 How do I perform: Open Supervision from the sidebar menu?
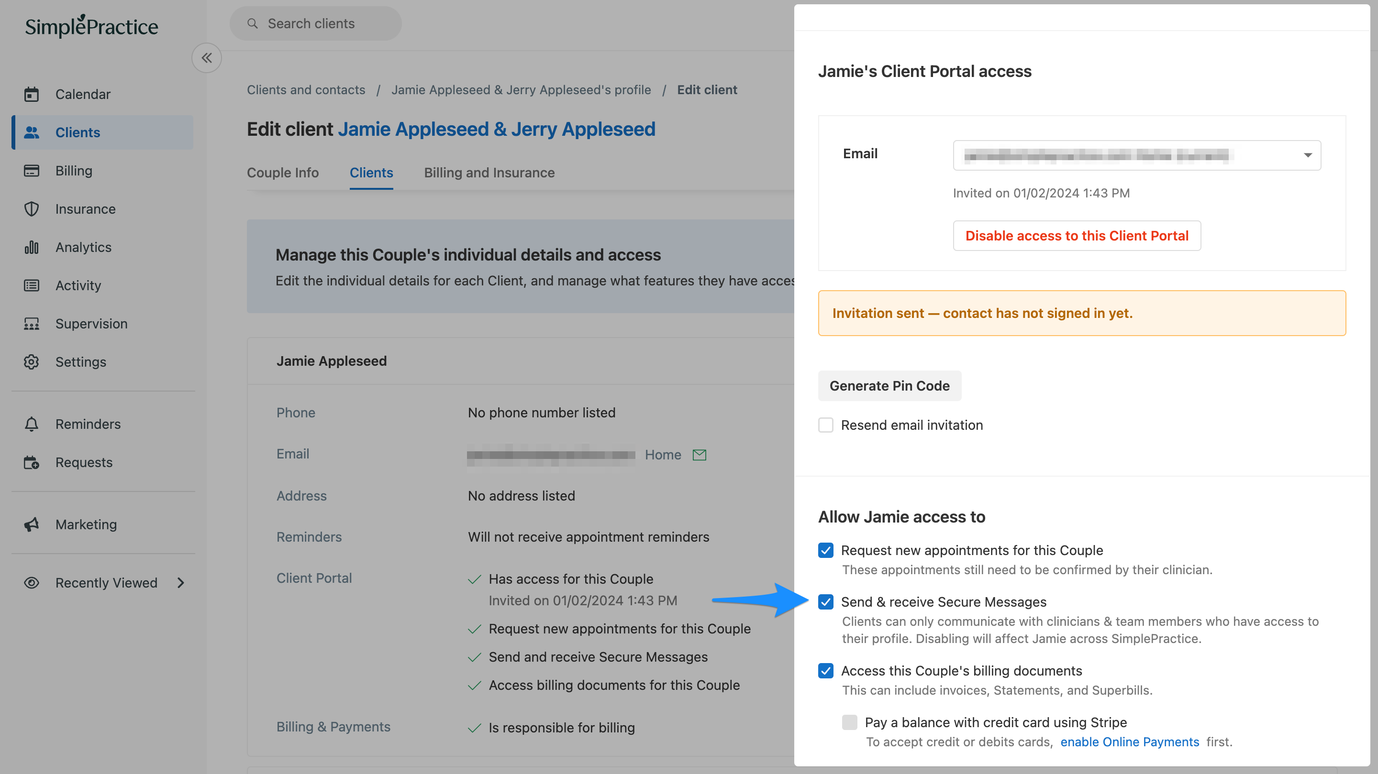[102, 324]
